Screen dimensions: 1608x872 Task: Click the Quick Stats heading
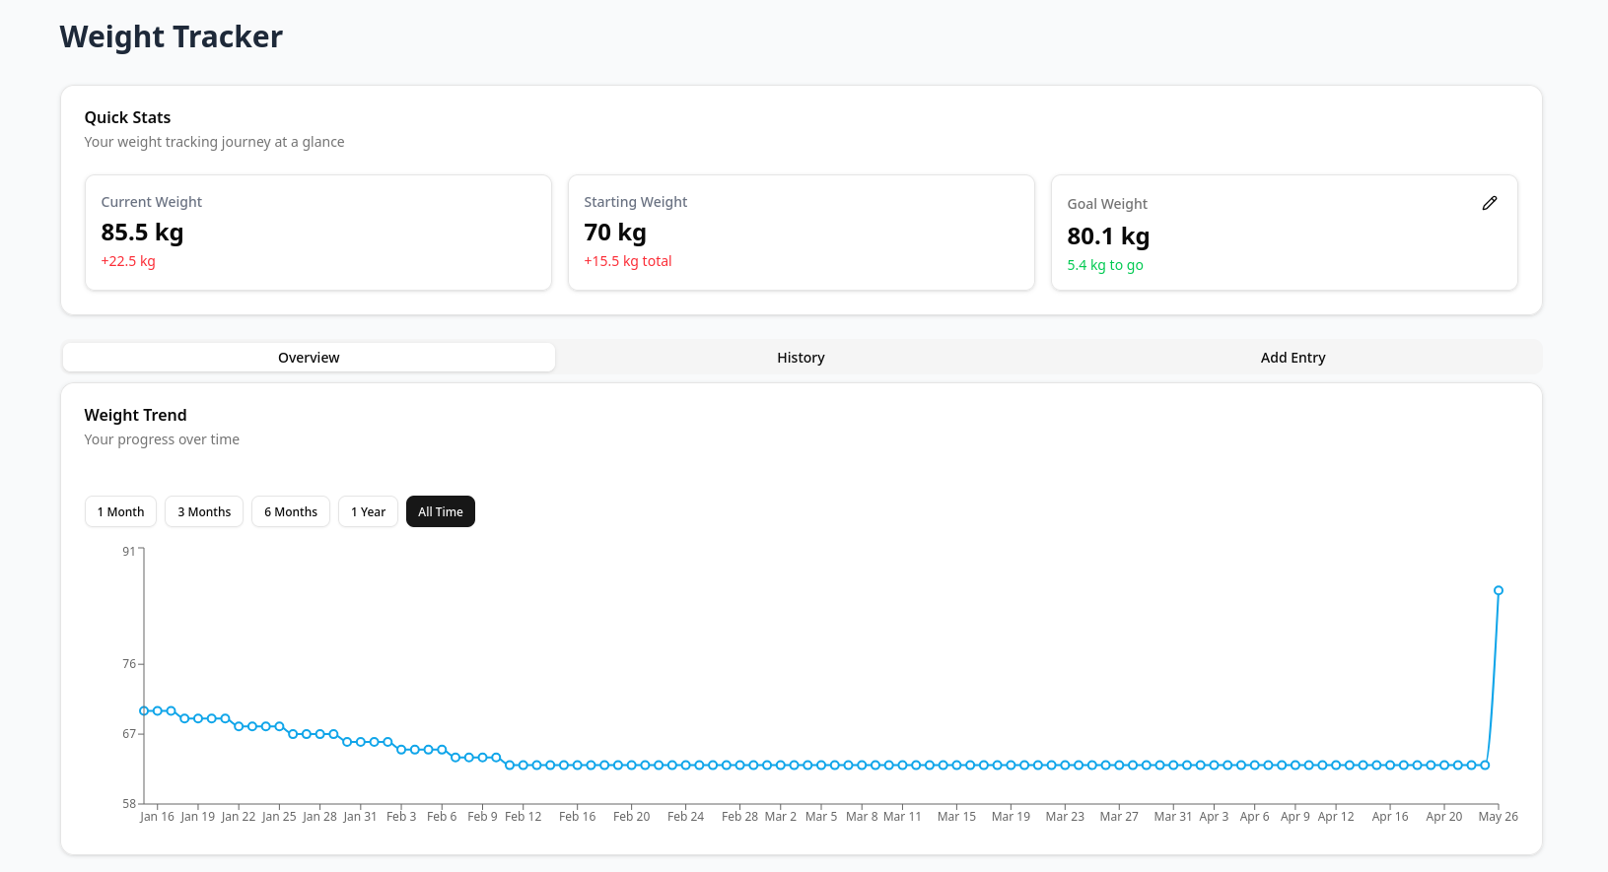click(x=127, y=118)
